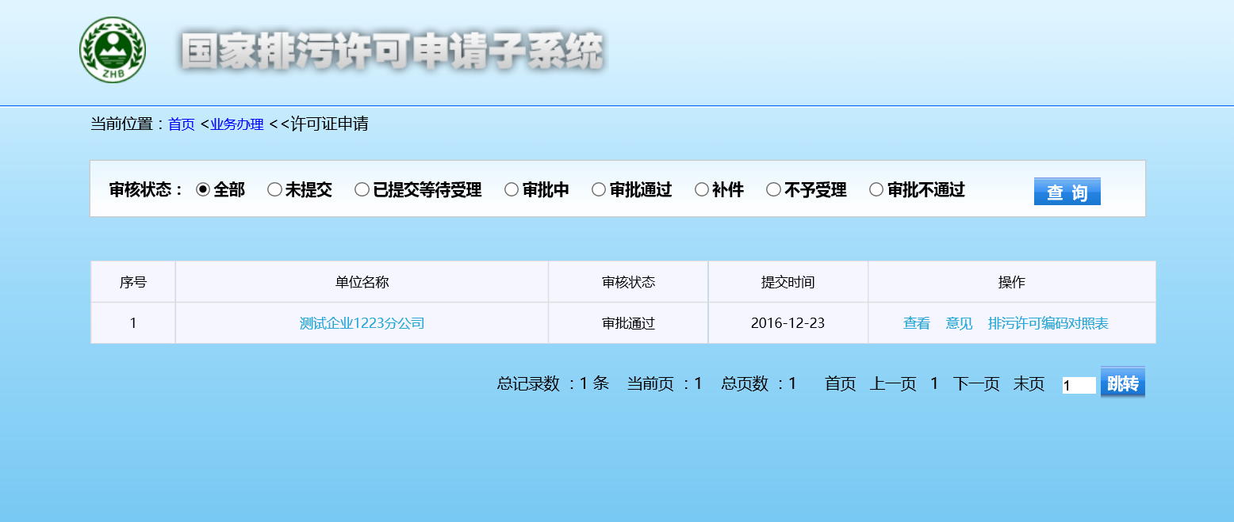The image size is (1234, 522).
Task: Click the ZHB environmental logo icon
Action: [113, 50]
